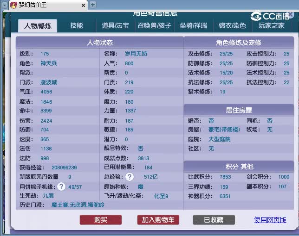Click the 居住房屋 section header
The width and height of the screenshot is (299, 236).
coord(239,110)
